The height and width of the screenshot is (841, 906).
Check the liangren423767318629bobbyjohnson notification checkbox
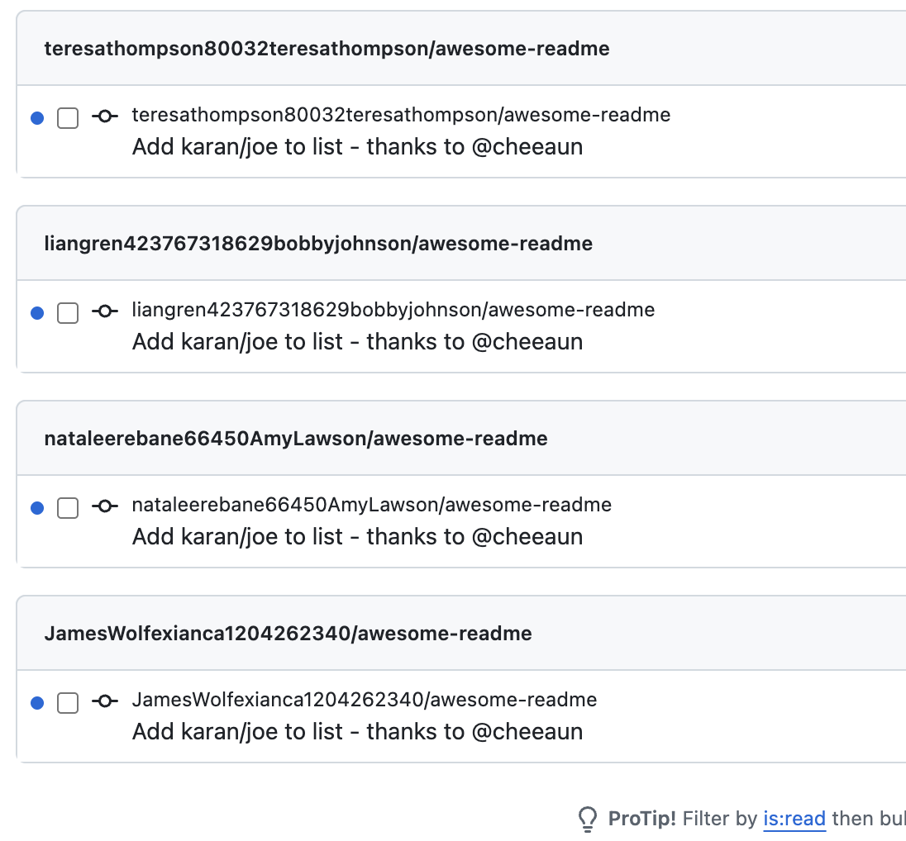click(x=68, y=313)
